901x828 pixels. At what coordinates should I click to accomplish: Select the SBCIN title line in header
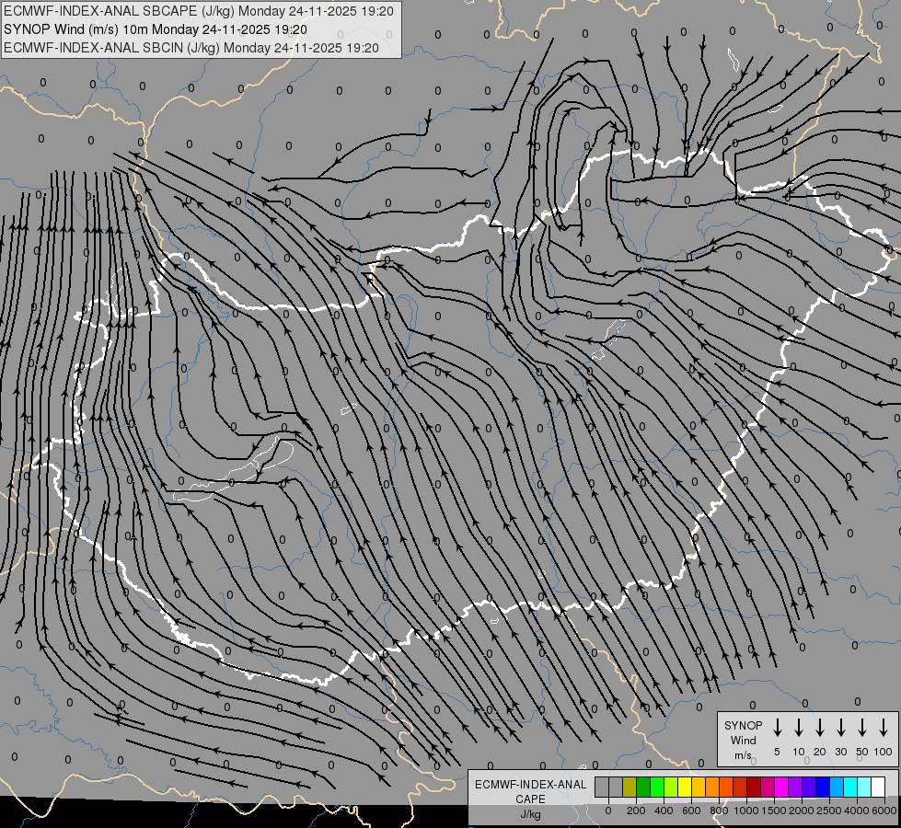pyautogui.click(x=191, y=48)
